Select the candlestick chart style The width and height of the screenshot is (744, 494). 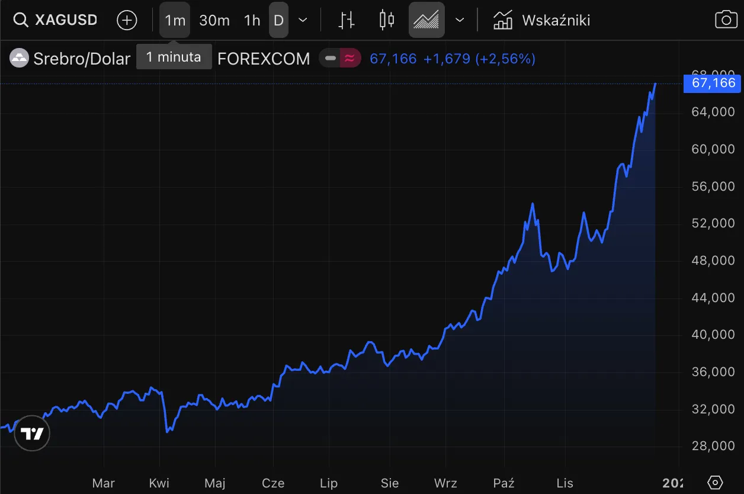click(387, 20)
